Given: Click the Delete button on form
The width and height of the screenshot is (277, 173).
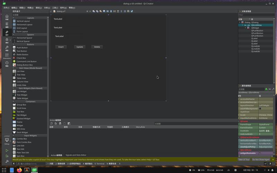Looking at the screenshot, I should coord(97,47).
